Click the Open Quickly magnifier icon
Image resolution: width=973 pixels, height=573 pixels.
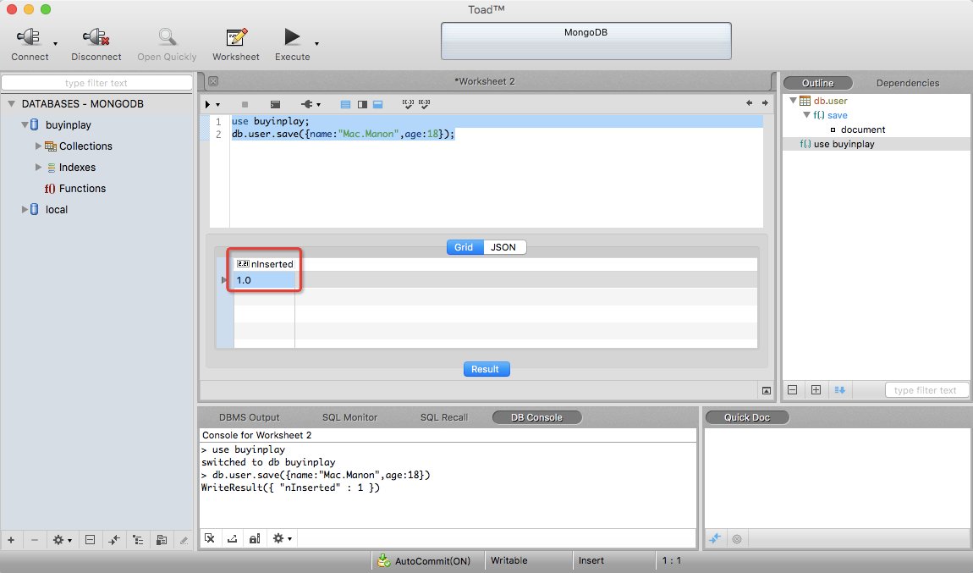tap(167, 37)
